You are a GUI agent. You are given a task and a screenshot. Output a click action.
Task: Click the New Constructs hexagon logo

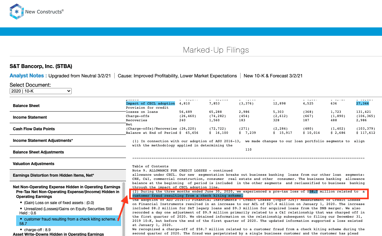[16, 11]
